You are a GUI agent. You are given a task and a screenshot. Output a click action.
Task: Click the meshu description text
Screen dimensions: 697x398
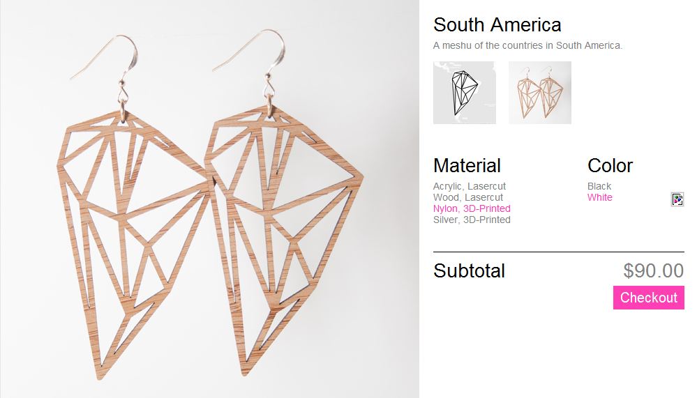(527, 45)
